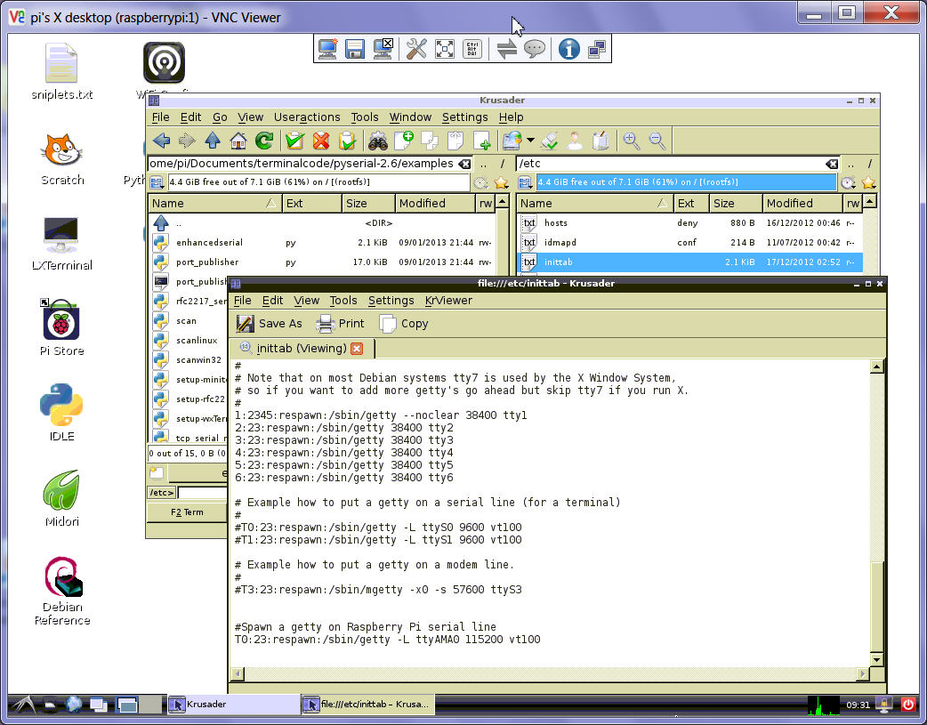Enter VNC full screen mode
Viewport: 927px width, 725px height.
click(445, 49)
